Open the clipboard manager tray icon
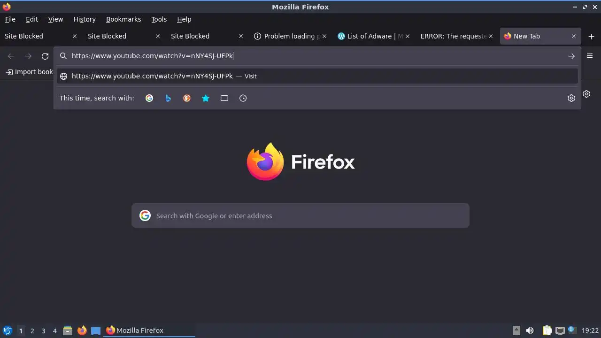 click(x=547, y=330)
